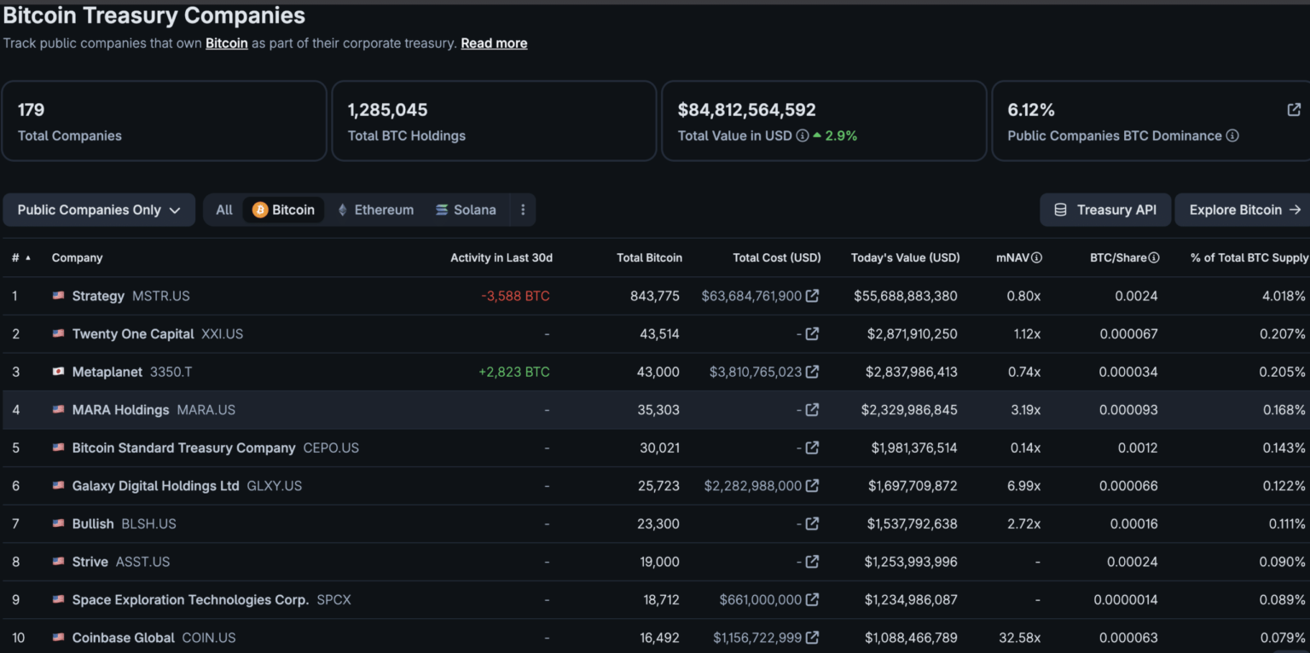Open the MARA Holdings company row

[655, 410]
